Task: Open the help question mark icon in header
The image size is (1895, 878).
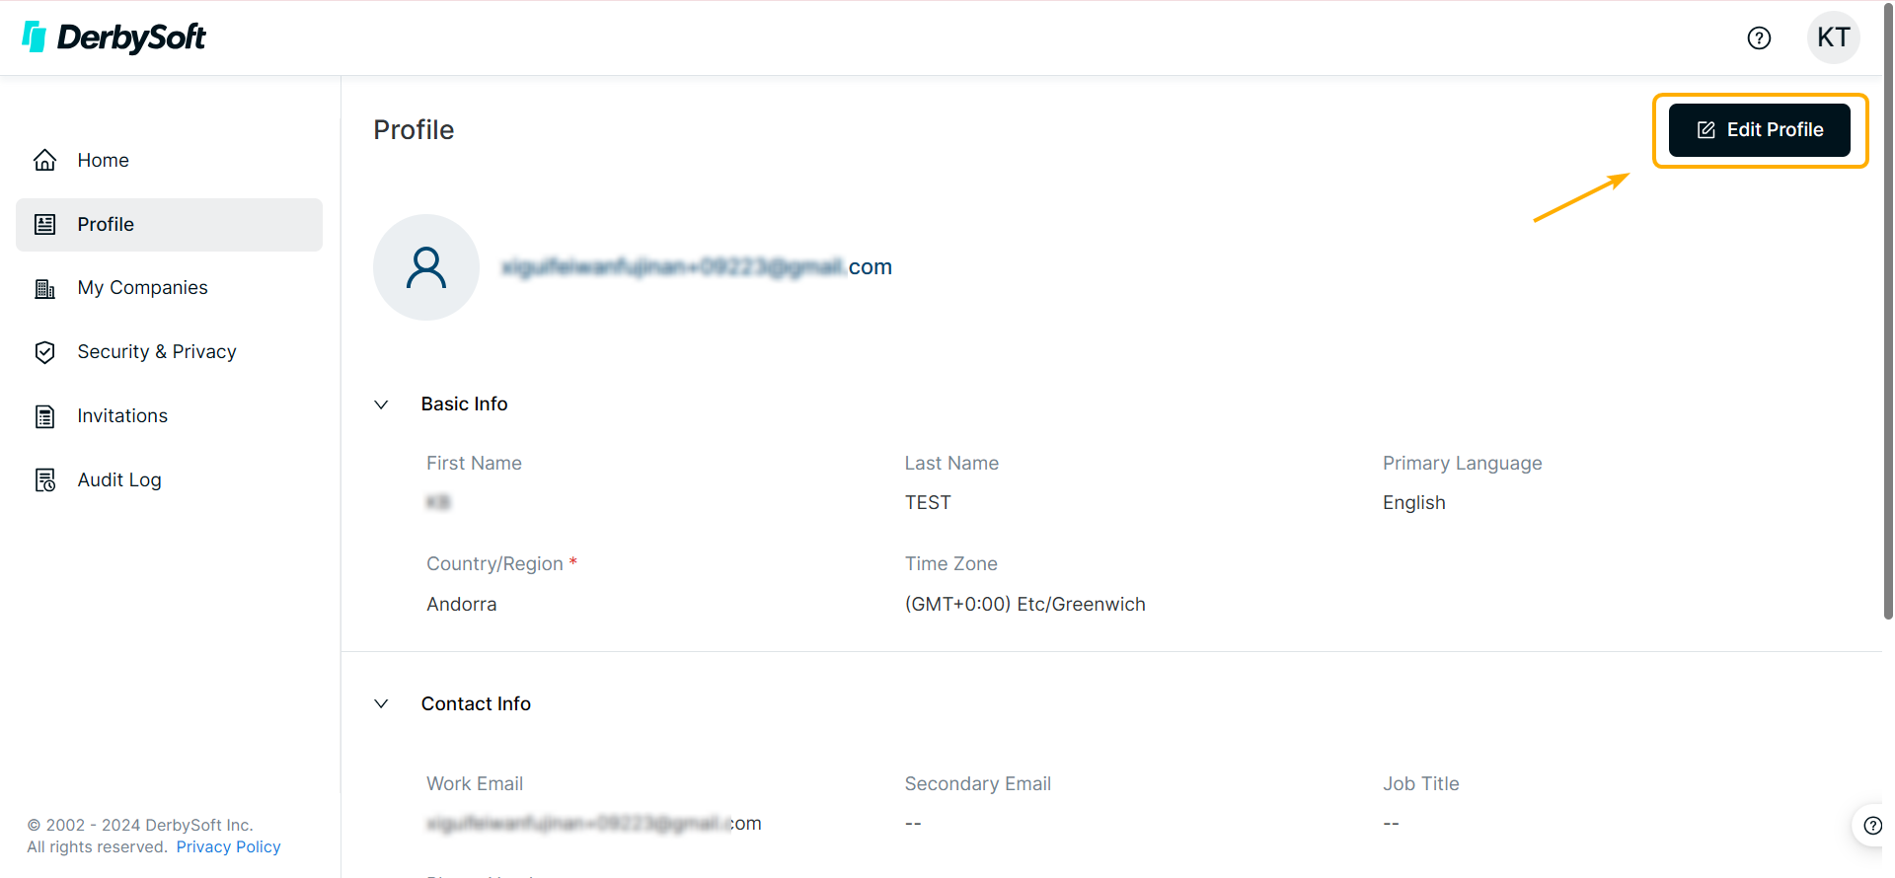Action: click(1759, 37)
